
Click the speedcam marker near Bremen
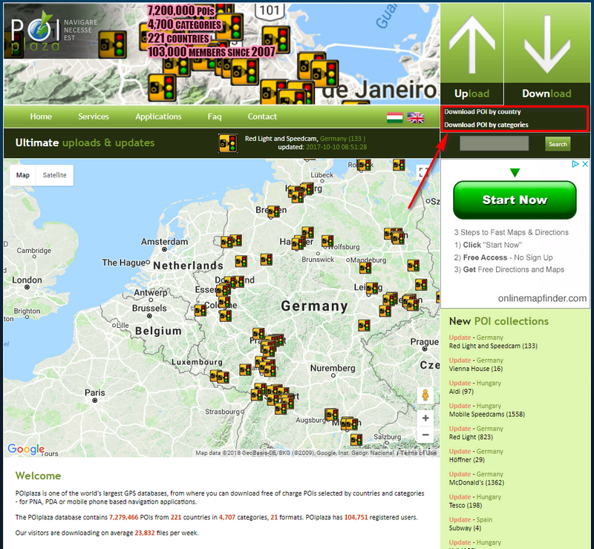click(x=273, y=211)
